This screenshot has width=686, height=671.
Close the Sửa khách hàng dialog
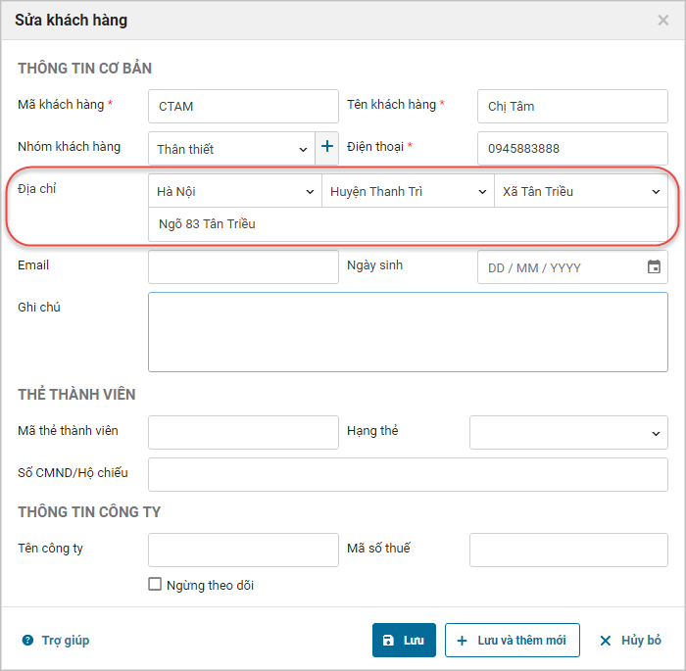pyautogui.click(x=663, y=20)
